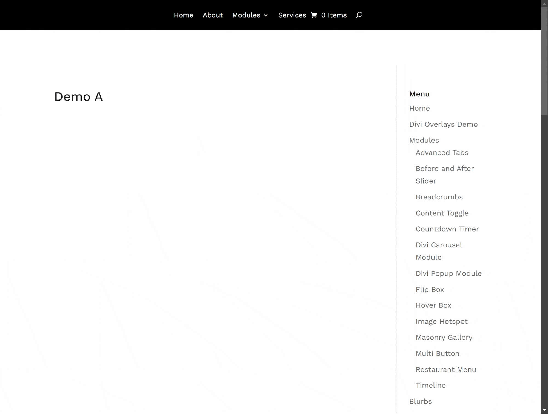Click the search magnifier icon
The width and height of the screenshot is (548, 414).
tap(358, 15)
